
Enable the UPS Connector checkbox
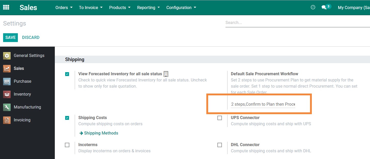[x=220, y=118]
